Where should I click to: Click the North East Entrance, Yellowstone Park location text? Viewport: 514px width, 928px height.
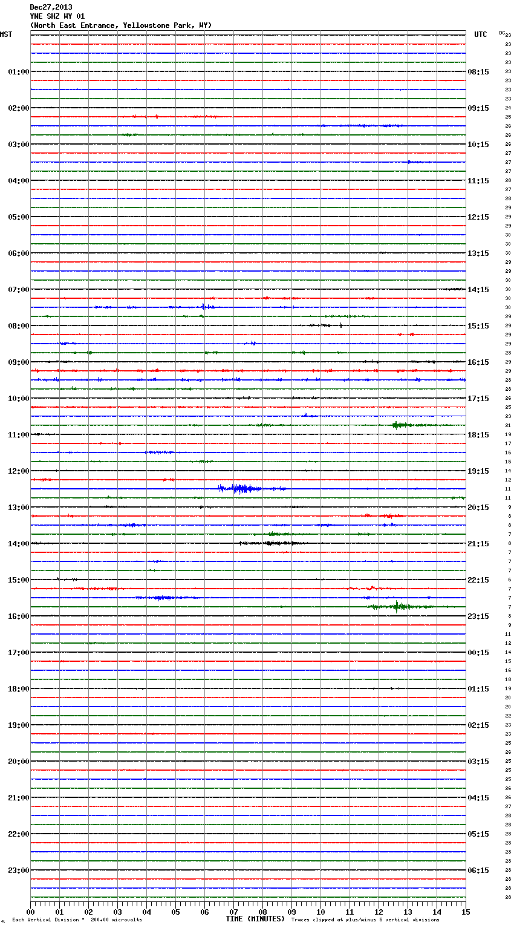(121, 25)
